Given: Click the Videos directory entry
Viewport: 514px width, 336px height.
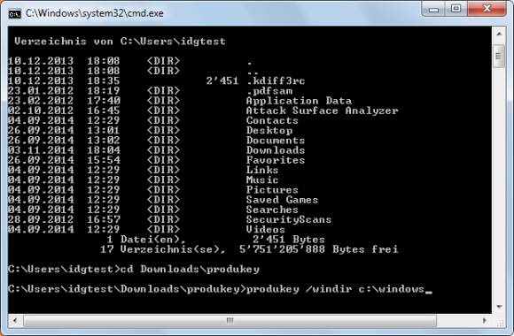Looking at the screenshot, I should point(266,229).
